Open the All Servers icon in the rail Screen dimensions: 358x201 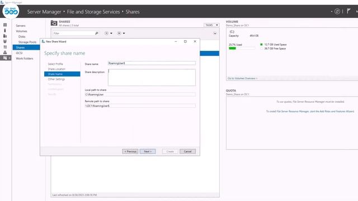[x=5, y=36]
